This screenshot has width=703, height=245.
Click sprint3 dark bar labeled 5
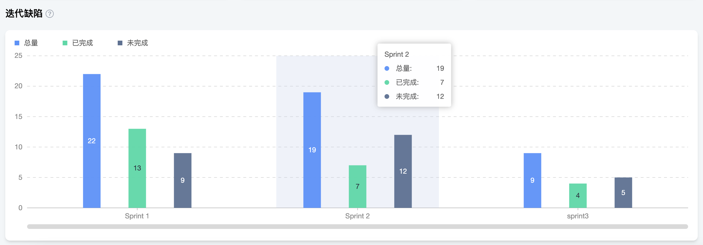(x=623, y=193)
